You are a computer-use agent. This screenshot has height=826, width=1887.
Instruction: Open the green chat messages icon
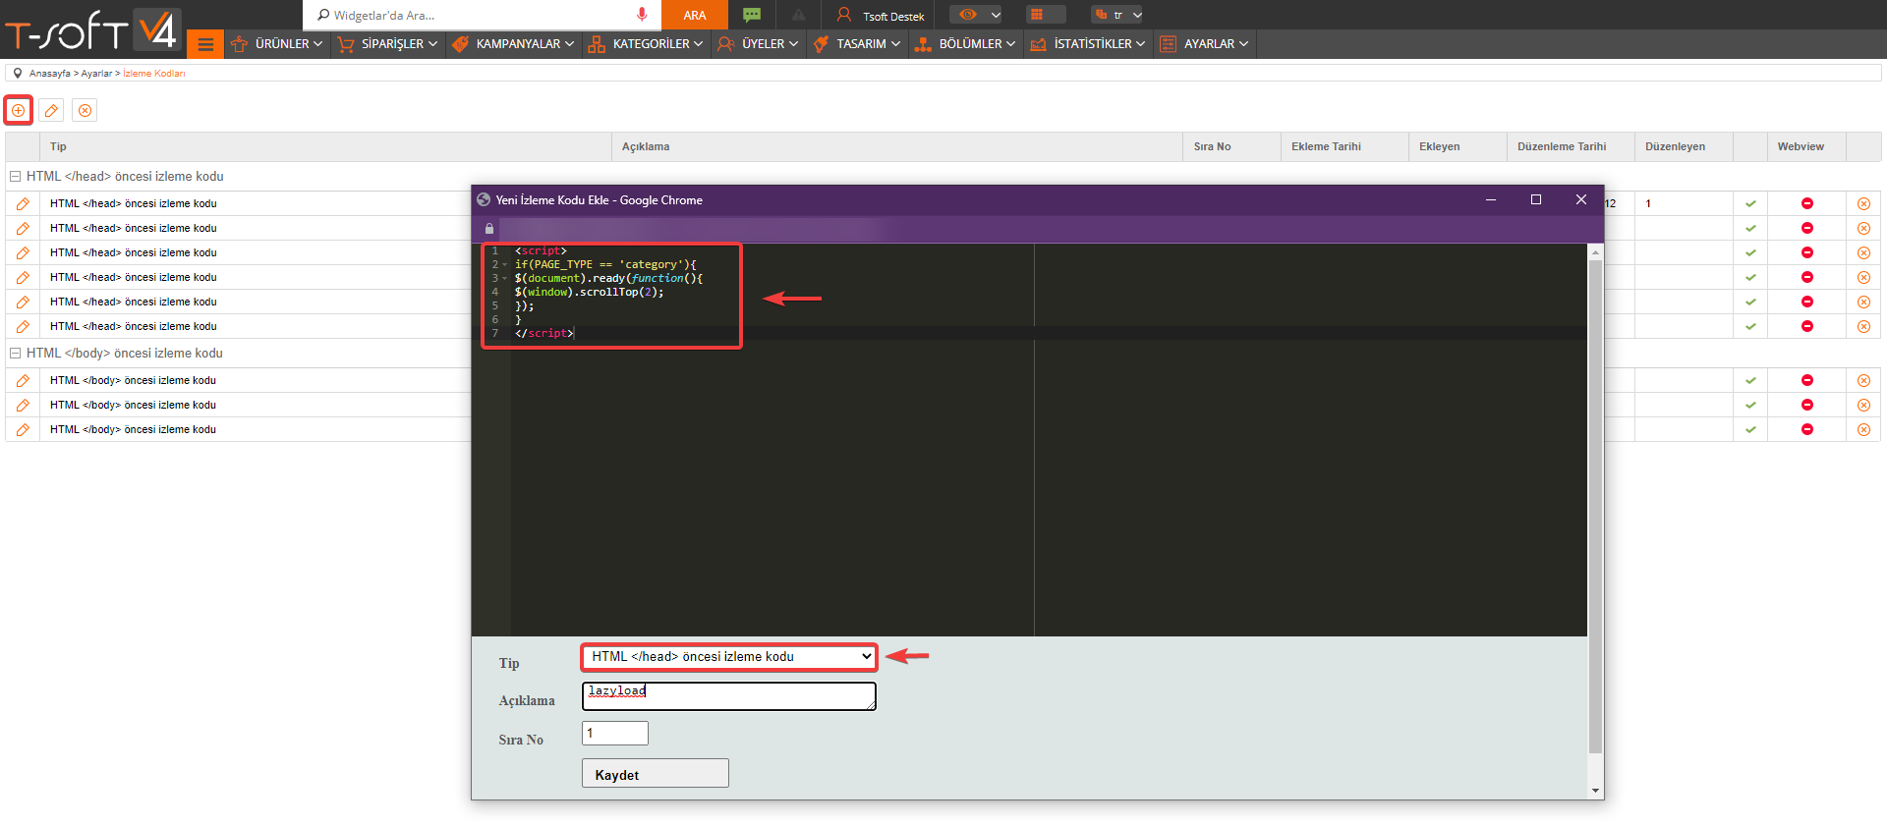click(752, 15)
